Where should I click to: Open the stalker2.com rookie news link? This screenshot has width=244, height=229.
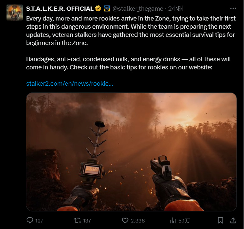click(70, 83)
